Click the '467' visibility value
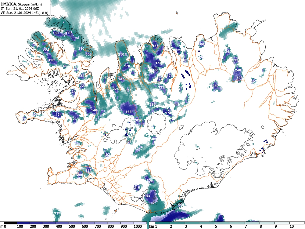Viewport: 305px width, 229px height. 66,66
